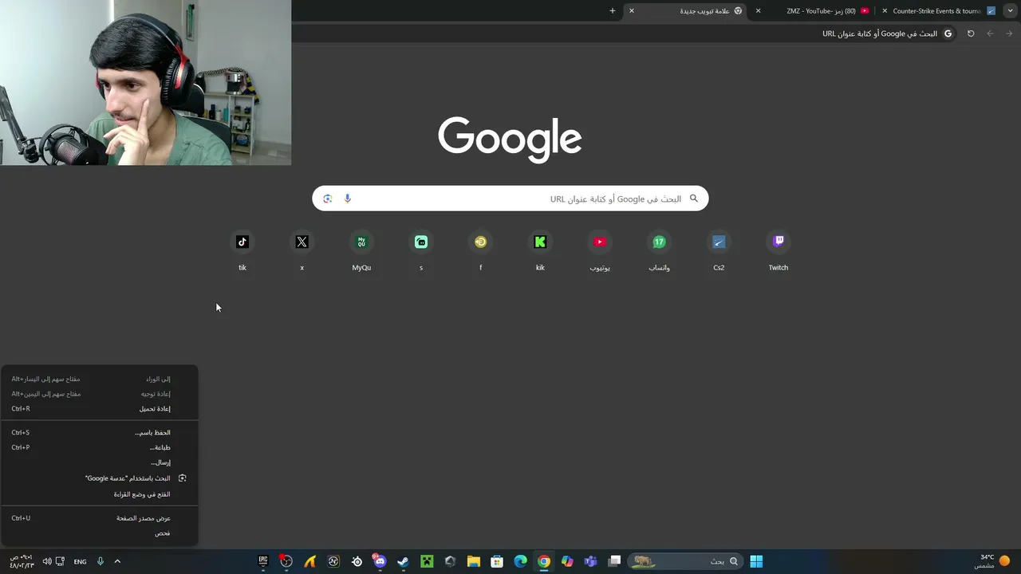
Task: Switch to Counter-Strike Events tab
Action: click(x=940, y=11)
